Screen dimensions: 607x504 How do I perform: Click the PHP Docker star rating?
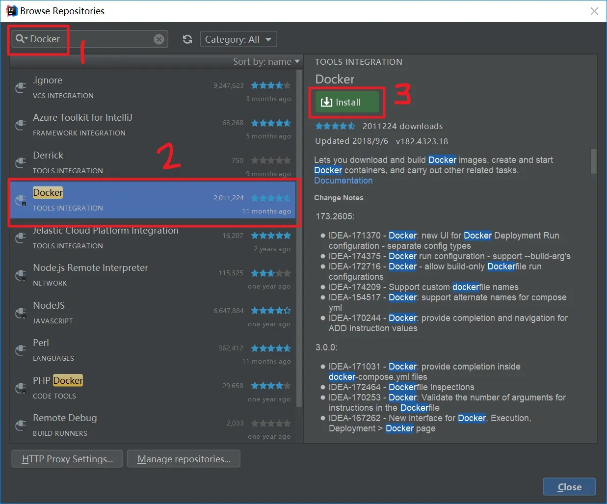coord(271,386)
